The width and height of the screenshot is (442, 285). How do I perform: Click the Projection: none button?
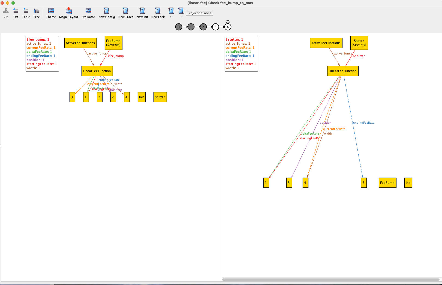(x=199, y=13)
